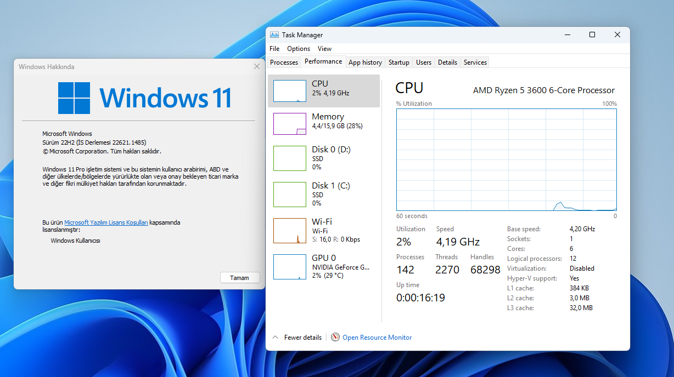The height and width of the screenshot is (377, 674).
Task: Click the Resource Monitor gauge icon
Action: [x=335, y=338]
